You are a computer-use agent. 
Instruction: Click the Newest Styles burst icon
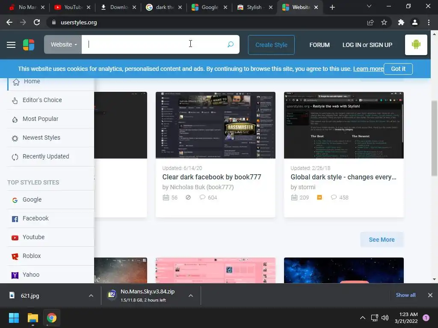15,138
